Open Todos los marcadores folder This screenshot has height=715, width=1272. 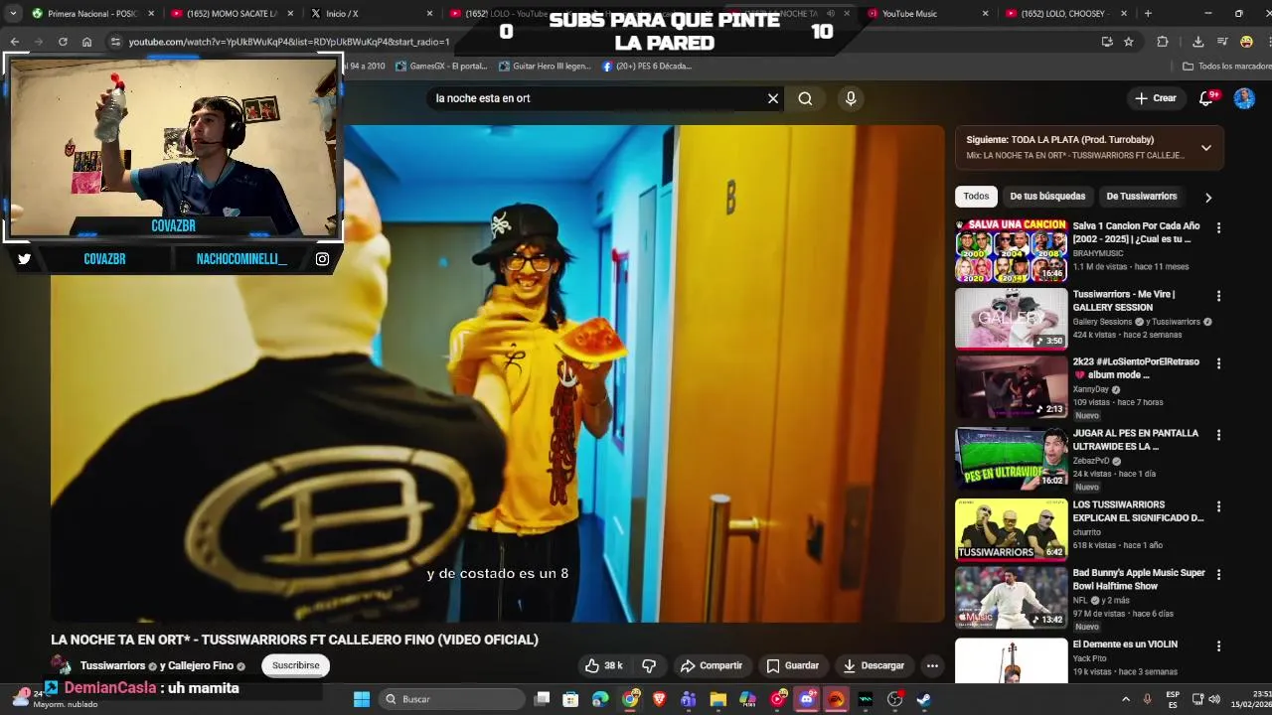coord(1226,67)
